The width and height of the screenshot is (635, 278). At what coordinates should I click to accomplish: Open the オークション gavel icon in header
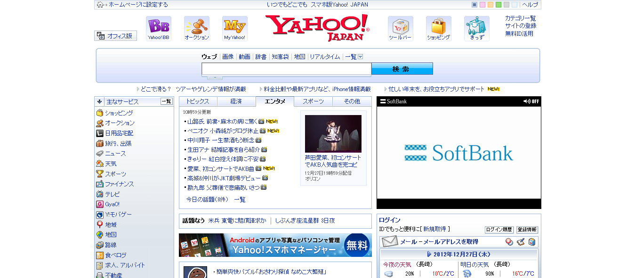197,28
